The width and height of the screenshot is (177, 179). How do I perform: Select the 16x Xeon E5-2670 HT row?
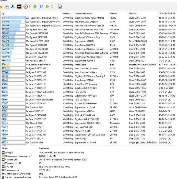pyautogui.click(x=89, y=61)
